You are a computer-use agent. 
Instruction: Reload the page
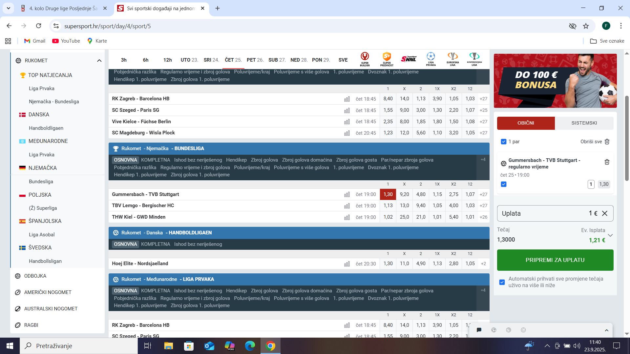(38, 26)
